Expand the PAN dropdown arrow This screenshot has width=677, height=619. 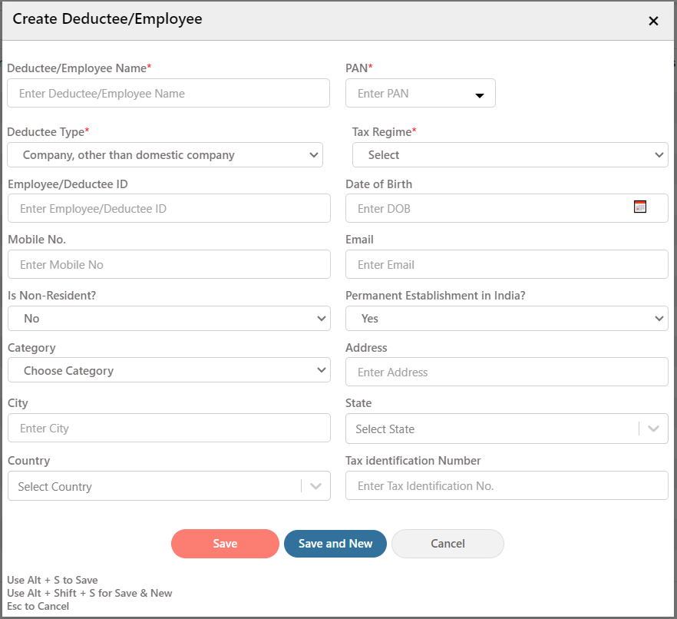tap(479, 95)
